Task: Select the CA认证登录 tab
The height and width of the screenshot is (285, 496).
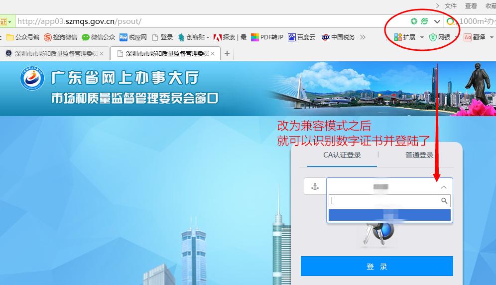Action: 342,155
